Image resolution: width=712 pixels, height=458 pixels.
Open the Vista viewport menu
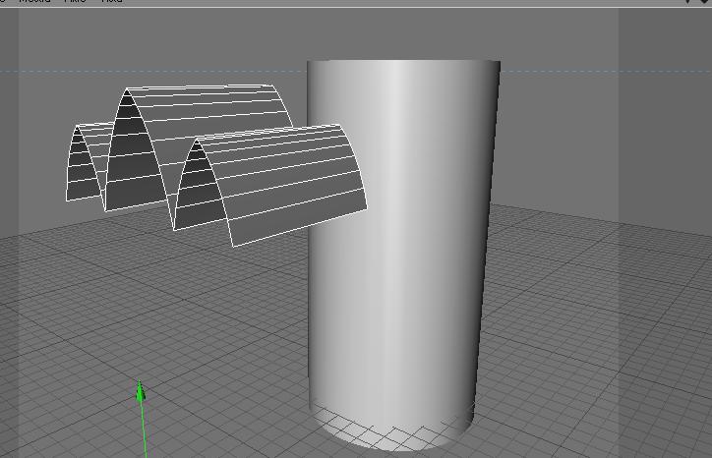coord(112,1)
